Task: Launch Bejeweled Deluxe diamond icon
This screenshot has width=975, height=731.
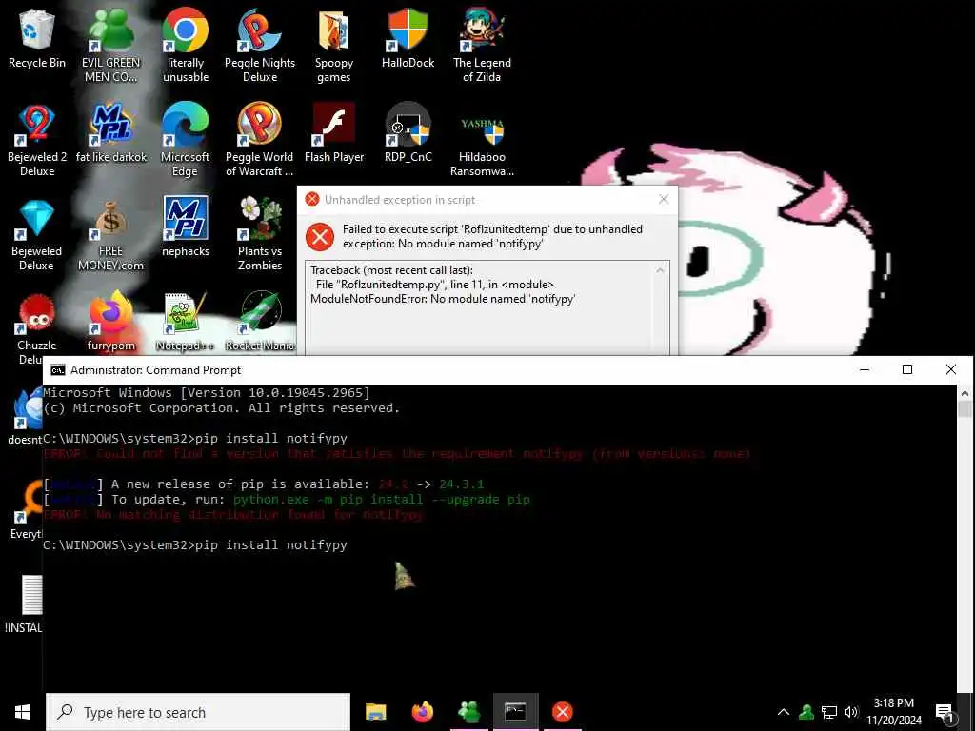Action: tap(37, 234)
